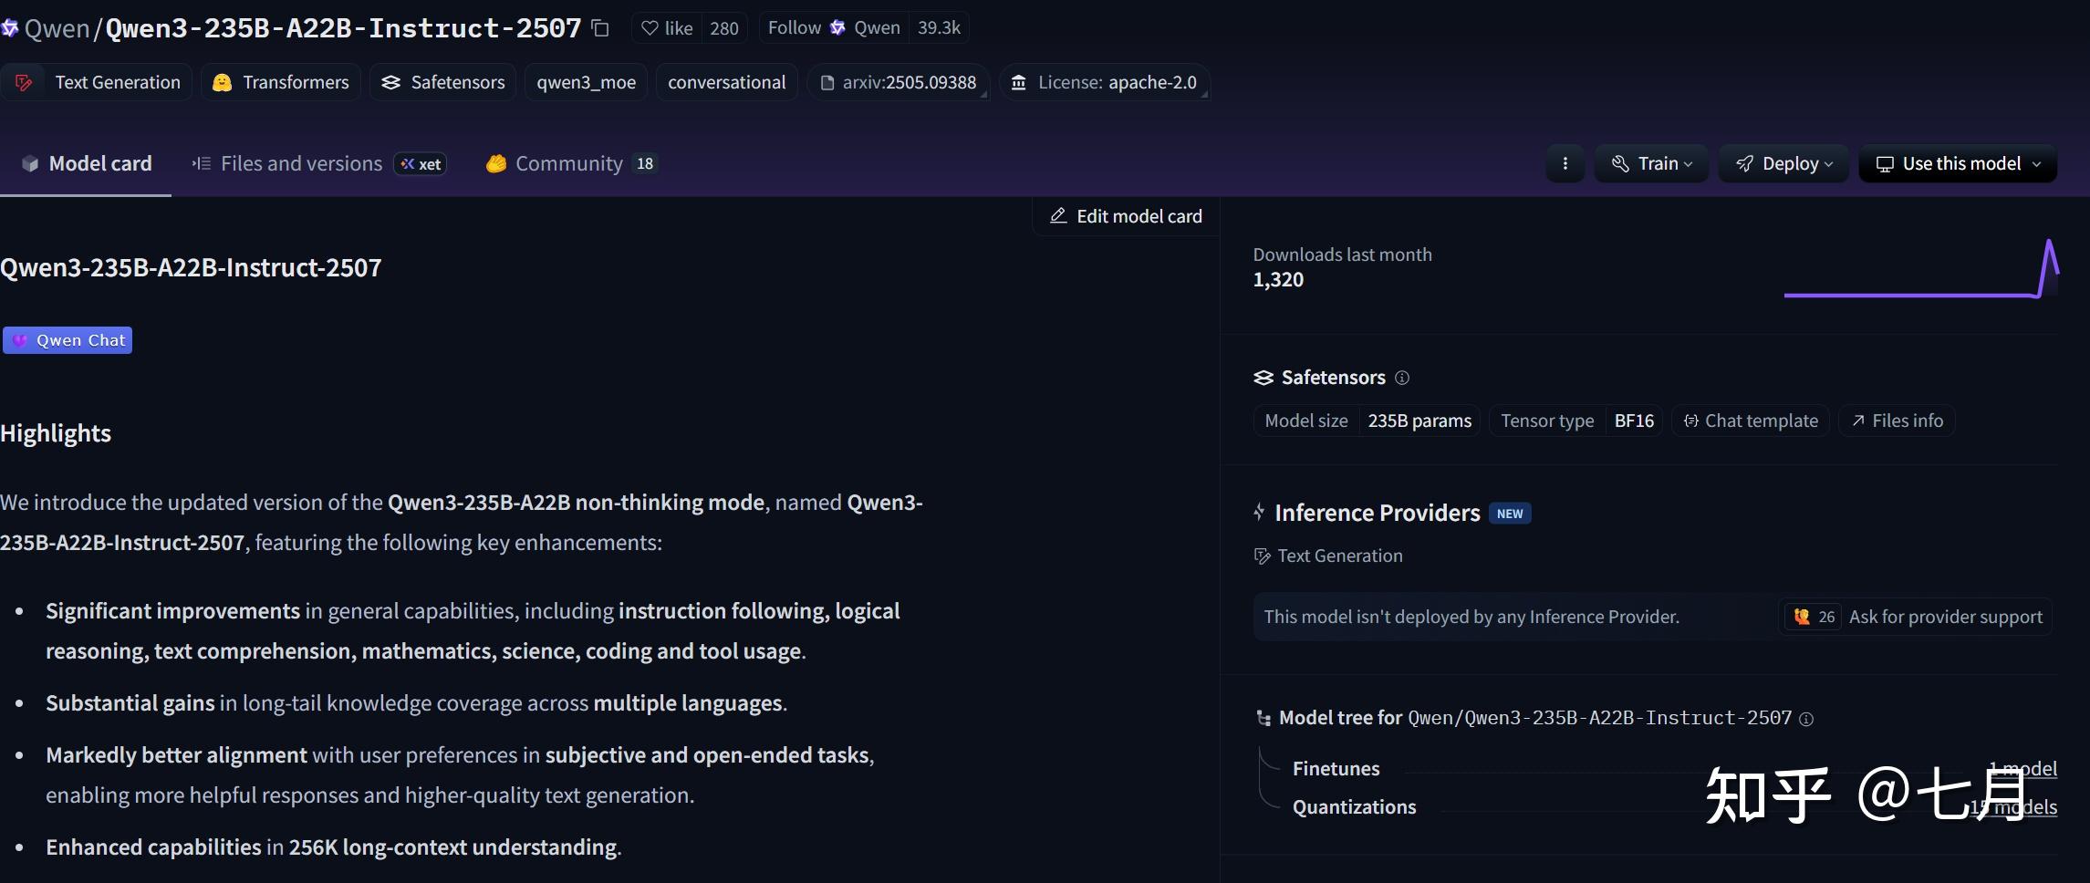The height and width of the screenshot is (883, 2090).
Task: Switch to Files and versions tab
Action: [x=301, y=163]
